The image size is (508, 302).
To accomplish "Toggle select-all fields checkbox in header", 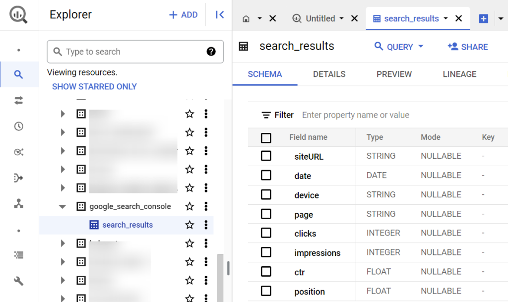I will (266, 138).
